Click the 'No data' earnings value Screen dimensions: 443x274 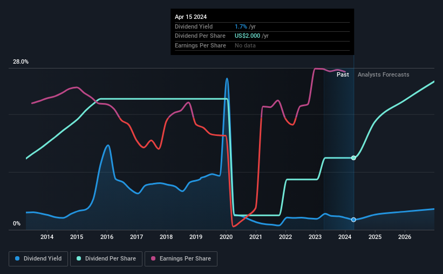pos(245,45)
